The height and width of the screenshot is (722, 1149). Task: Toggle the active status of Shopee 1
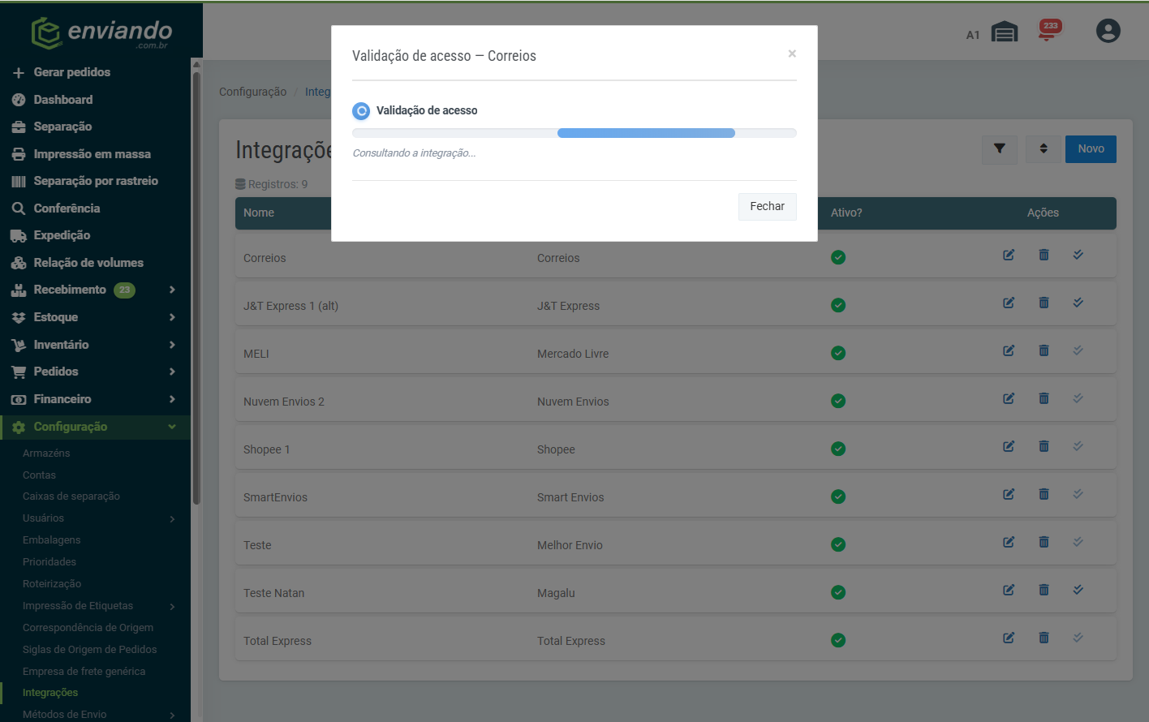(x=838, y=449)
